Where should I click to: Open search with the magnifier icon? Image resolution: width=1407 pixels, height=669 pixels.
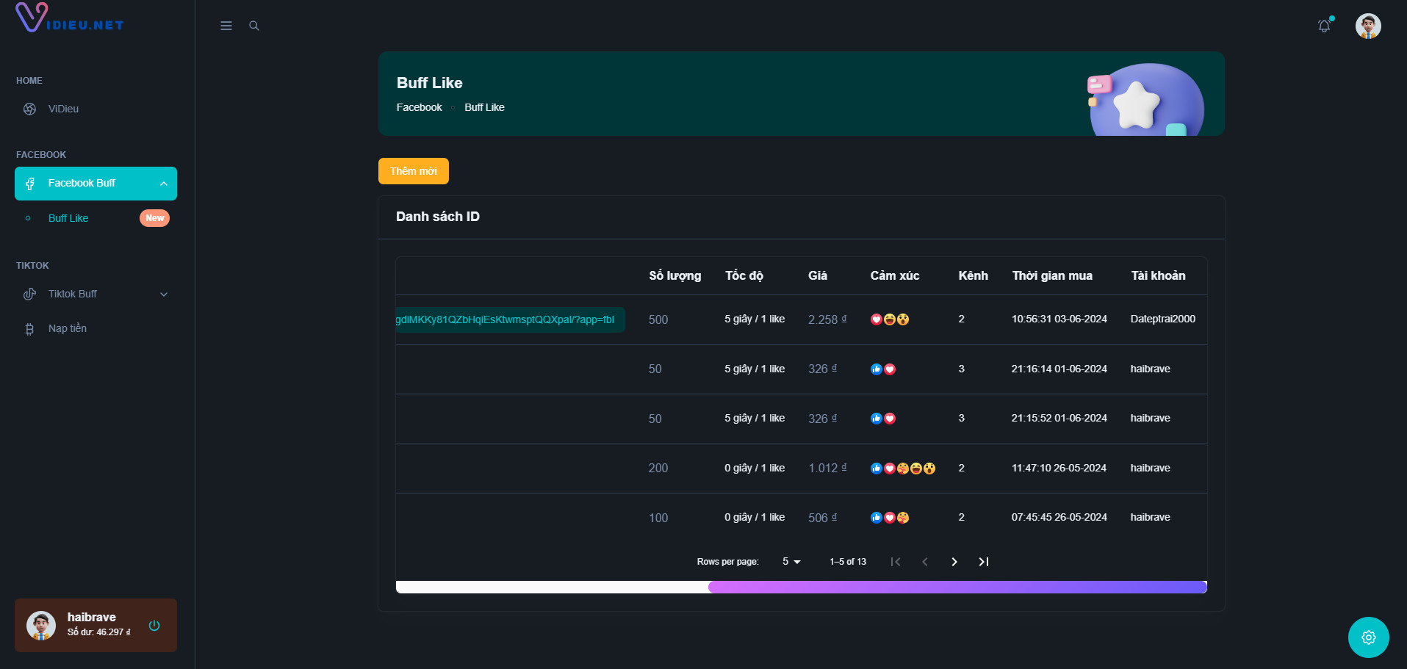click(254, 26)
